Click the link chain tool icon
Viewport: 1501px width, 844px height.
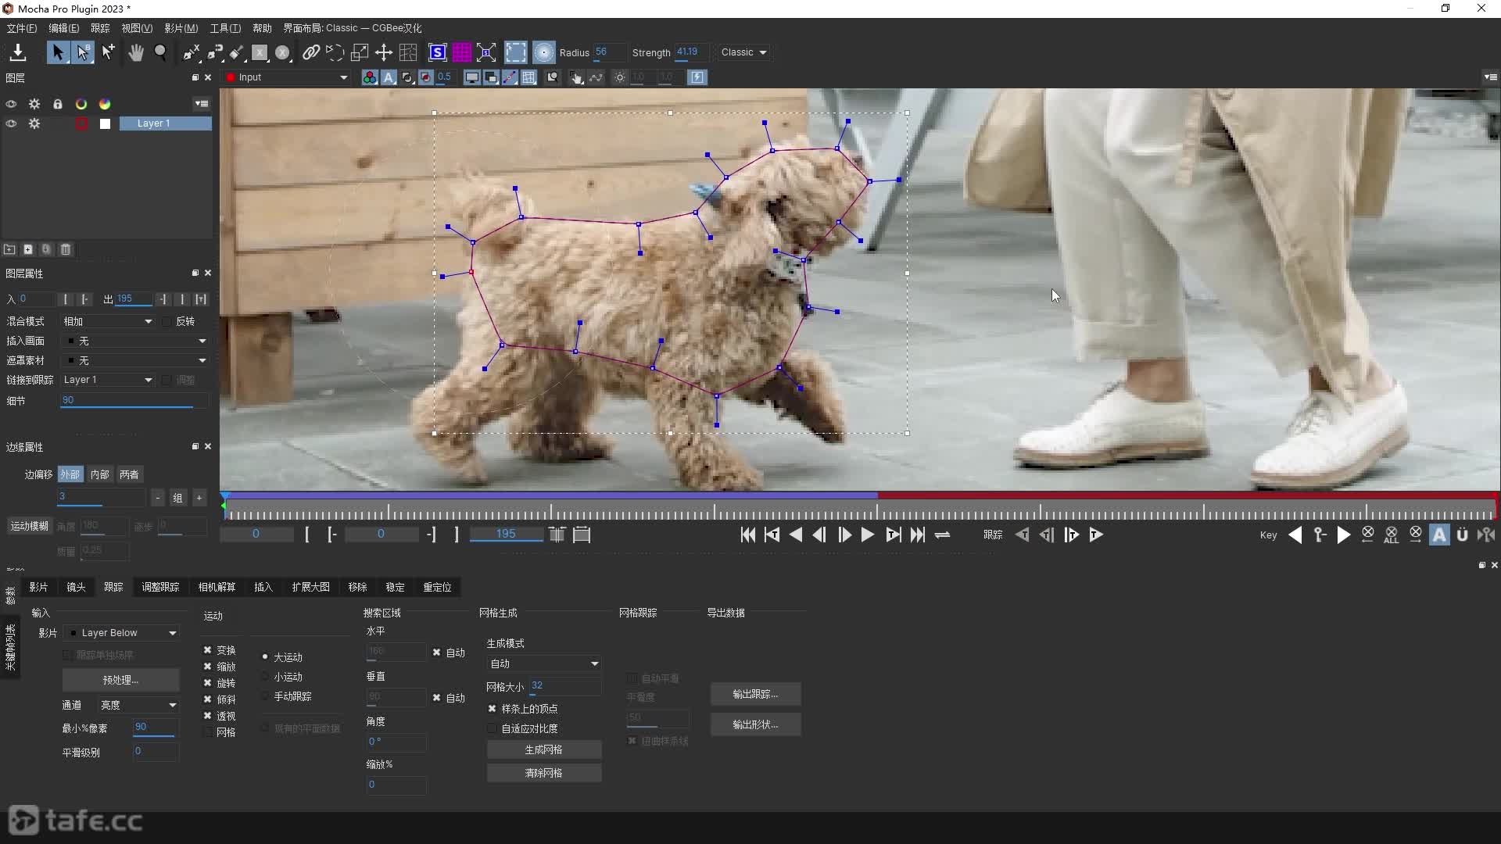click(311, 52)
